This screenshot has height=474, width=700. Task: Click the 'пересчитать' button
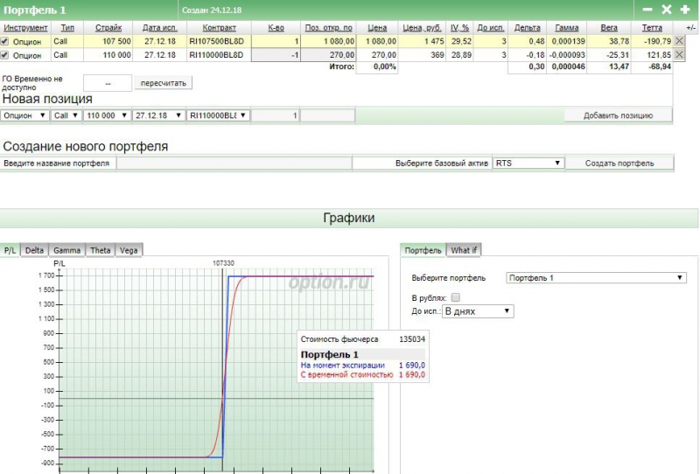point(164,83)
